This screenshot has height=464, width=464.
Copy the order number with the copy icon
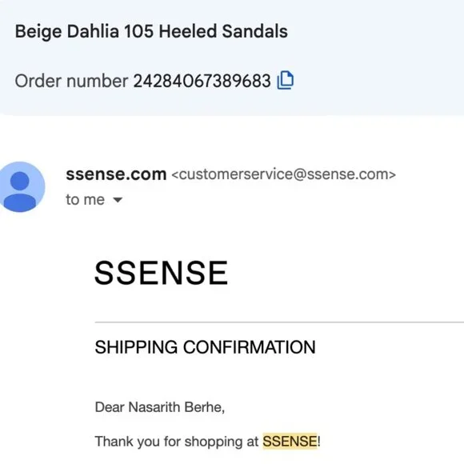tap(286, 80)
